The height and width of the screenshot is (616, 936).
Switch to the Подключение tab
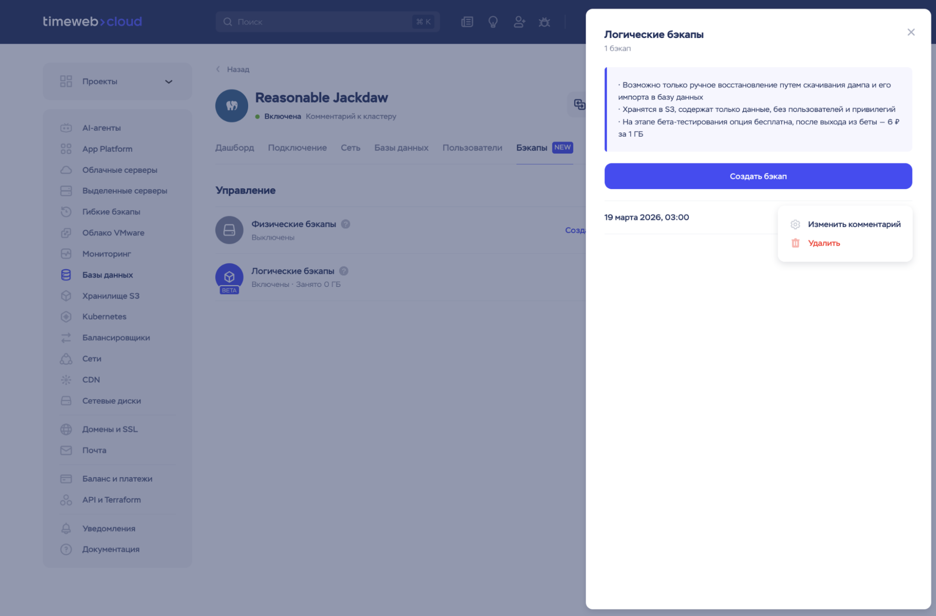(297, 148)
